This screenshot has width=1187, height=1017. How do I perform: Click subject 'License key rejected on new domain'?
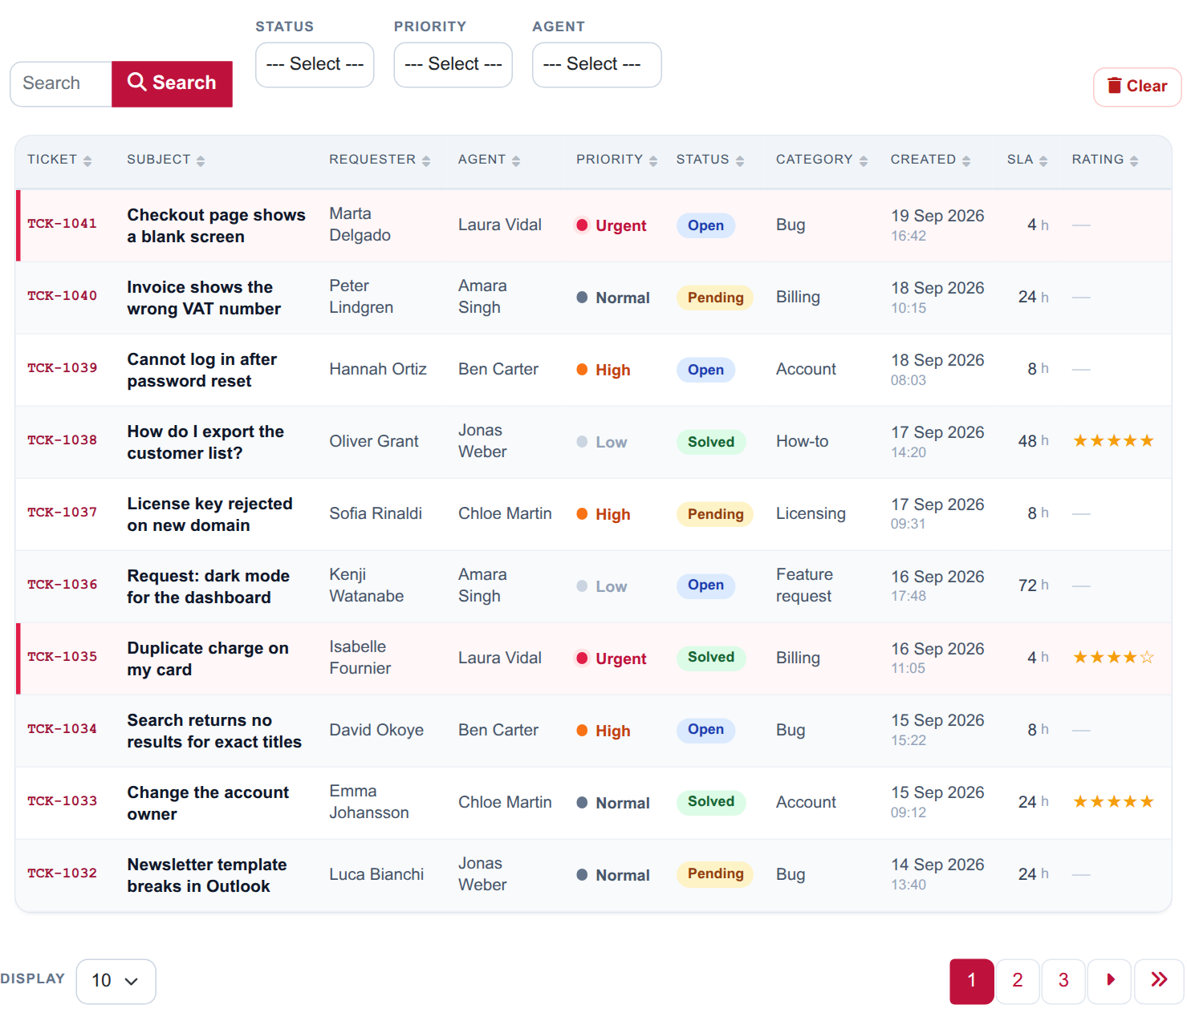[x=209, y=515]
